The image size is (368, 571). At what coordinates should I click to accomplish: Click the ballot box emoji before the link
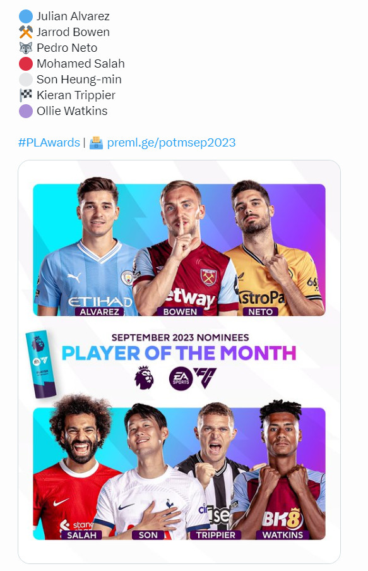pos(96,142)
